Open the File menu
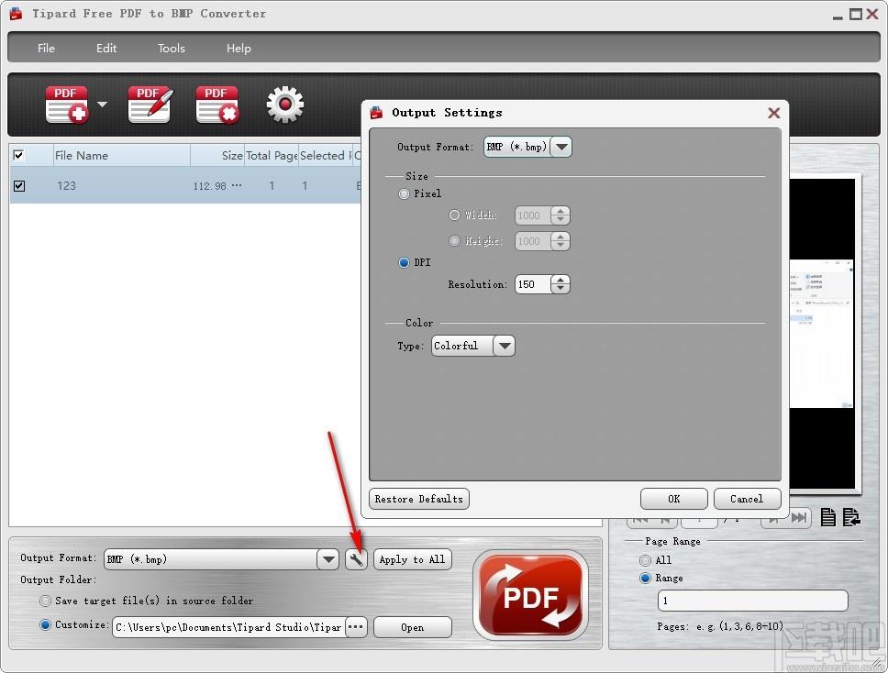Screen dimensions: 888x673 (46, 48)
